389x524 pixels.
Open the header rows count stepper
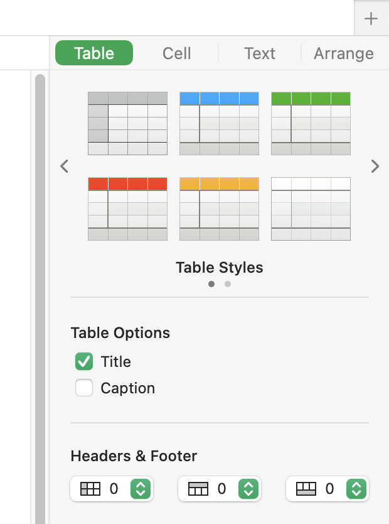(249, 489)
